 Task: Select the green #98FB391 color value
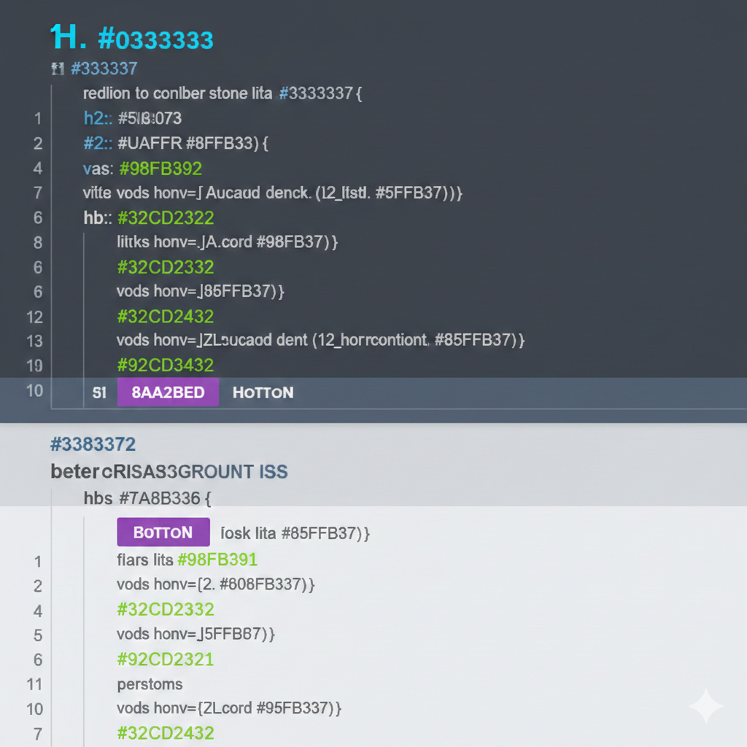(x=217, y=560)
